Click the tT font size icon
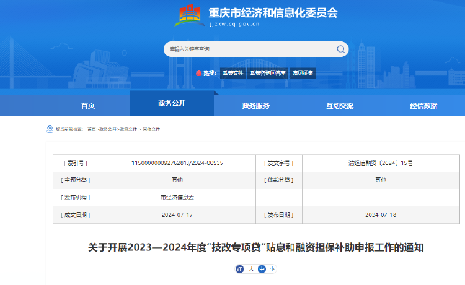The height and width of the screenshot is (285, 465). 239,269
